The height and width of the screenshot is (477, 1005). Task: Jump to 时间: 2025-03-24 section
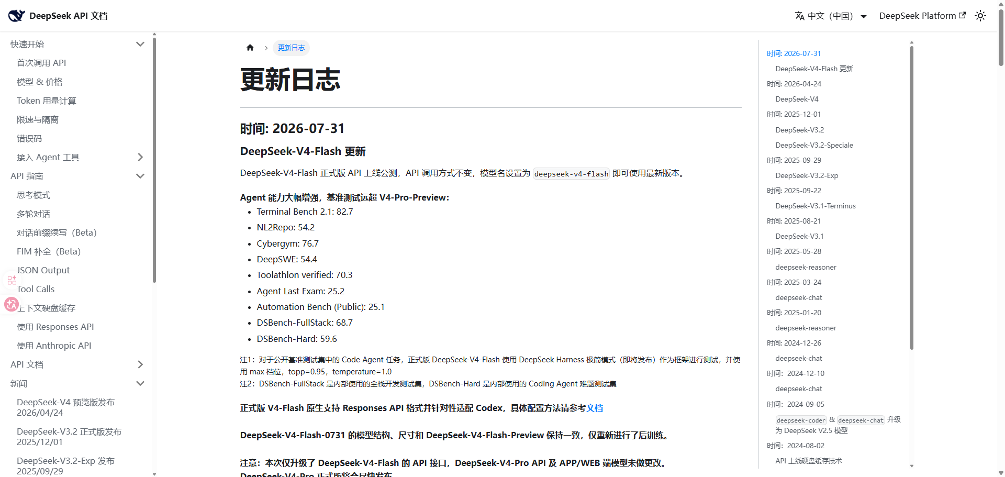(x=794, y=282)
